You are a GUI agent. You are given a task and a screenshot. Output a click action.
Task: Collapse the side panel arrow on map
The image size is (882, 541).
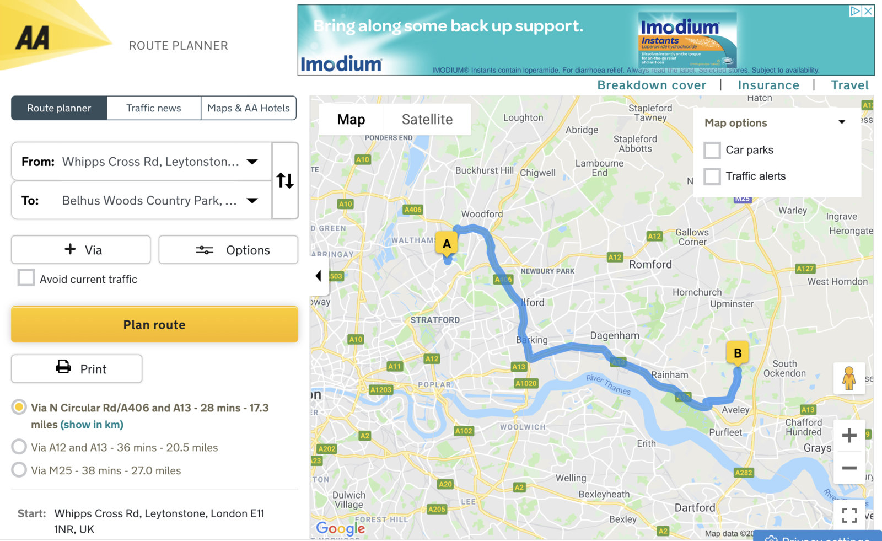[x=319, y=276]
